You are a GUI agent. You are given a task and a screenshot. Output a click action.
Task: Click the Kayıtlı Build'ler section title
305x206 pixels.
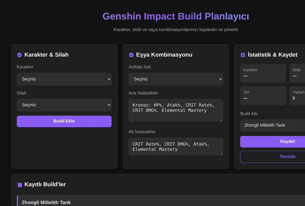click(45, 184)
